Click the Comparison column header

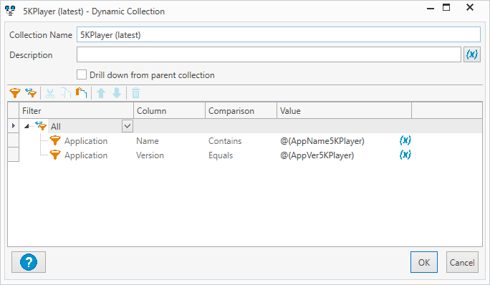pyautogui.click(x=241, y=110)
